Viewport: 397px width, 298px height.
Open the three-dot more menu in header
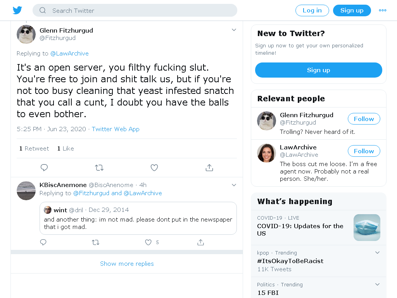click(383, 10)
